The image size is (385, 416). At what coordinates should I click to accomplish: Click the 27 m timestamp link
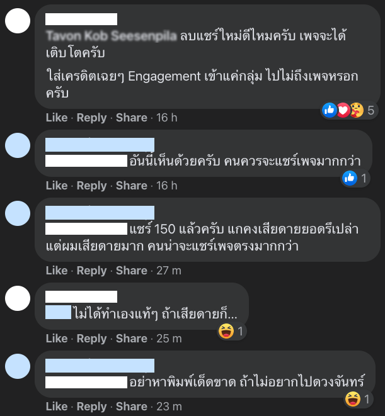169,271
